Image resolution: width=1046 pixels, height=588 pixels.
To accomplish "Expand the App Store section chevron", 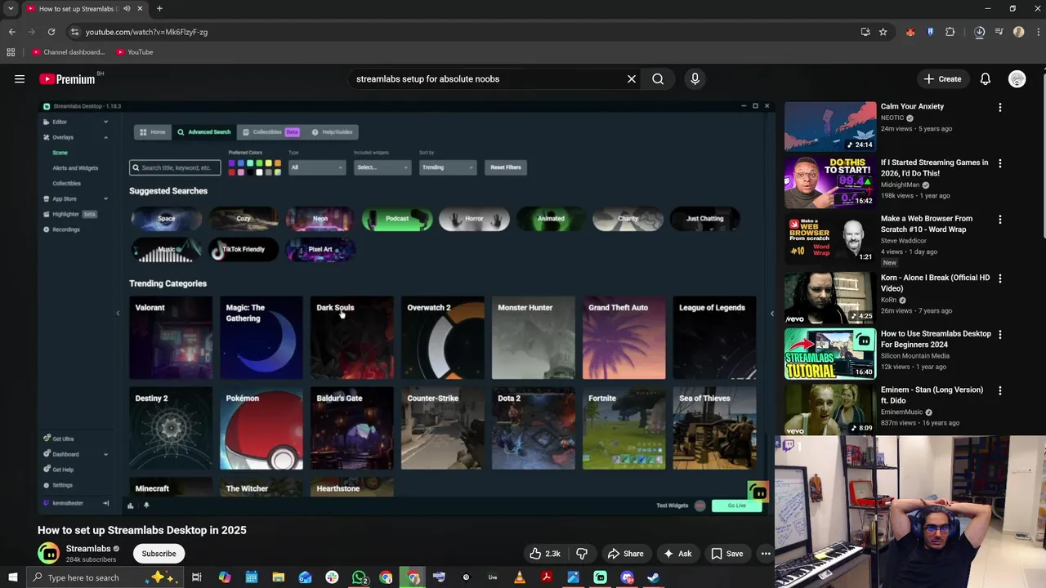I will (x=105, y=198).
